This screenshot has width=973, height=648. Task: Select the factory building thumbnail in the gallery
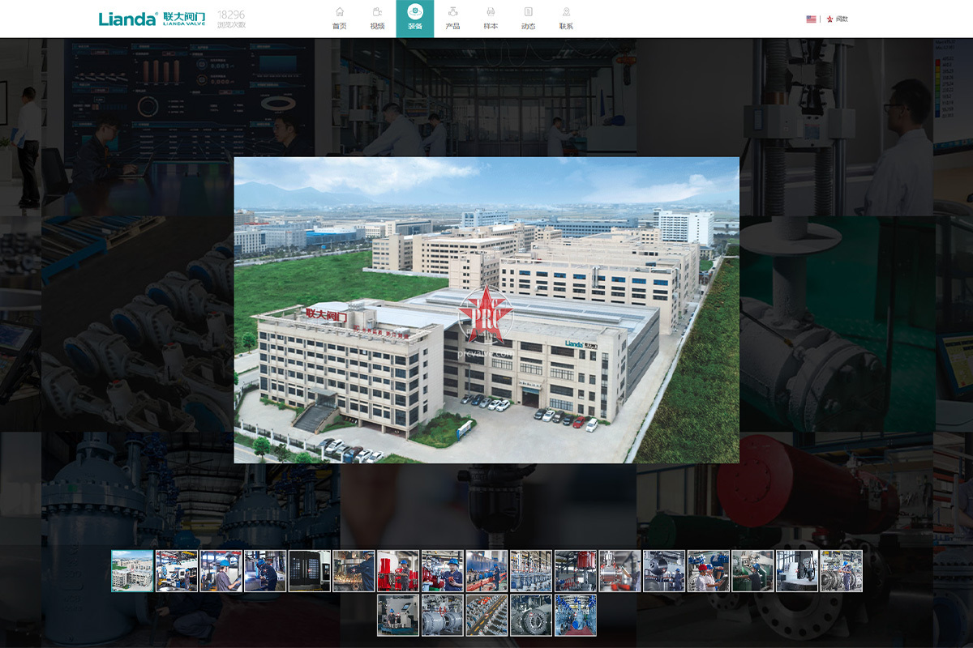[x=132, y=571]
